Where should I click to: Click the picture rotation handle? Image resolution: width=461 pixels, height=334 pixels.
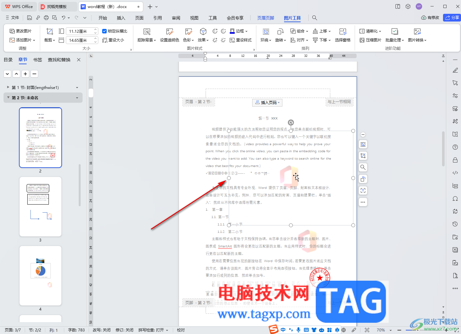(x=291, y=122)
